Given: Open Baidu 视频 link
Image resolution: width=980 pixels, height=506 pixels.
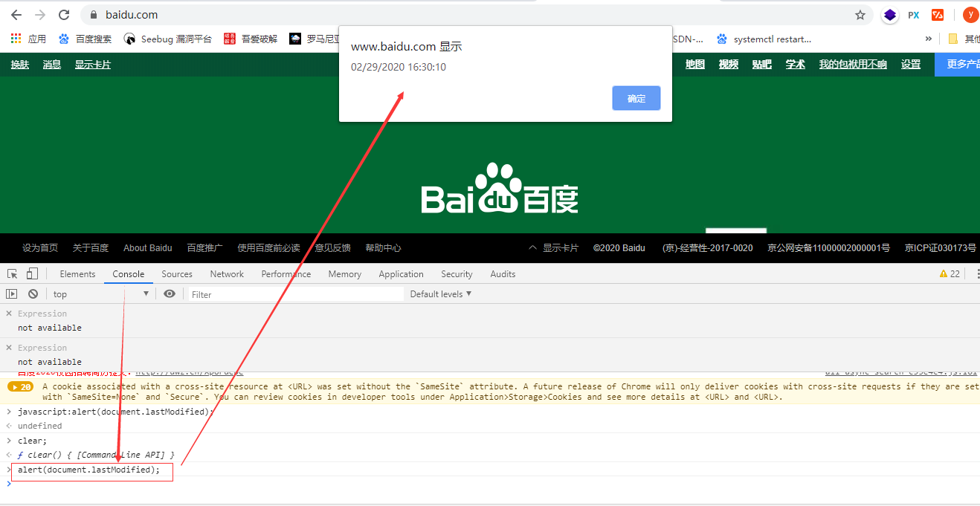Looking at the screenshot, I should (x=729, y=65).
